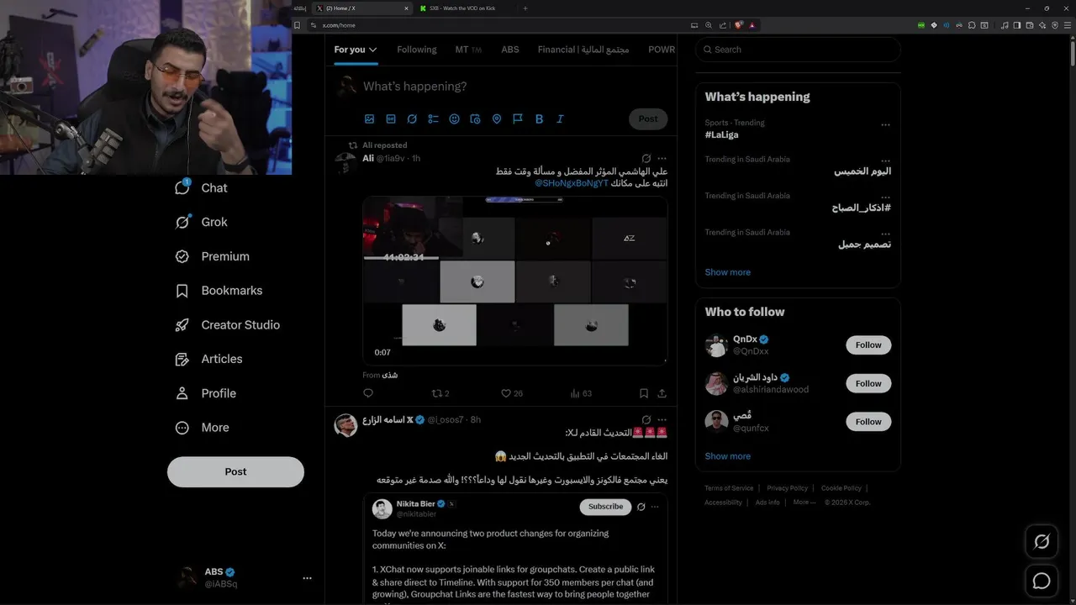Screen dimensions: 1076x605
Task: Open Grok from the sidebar
Action: point(201,222)
